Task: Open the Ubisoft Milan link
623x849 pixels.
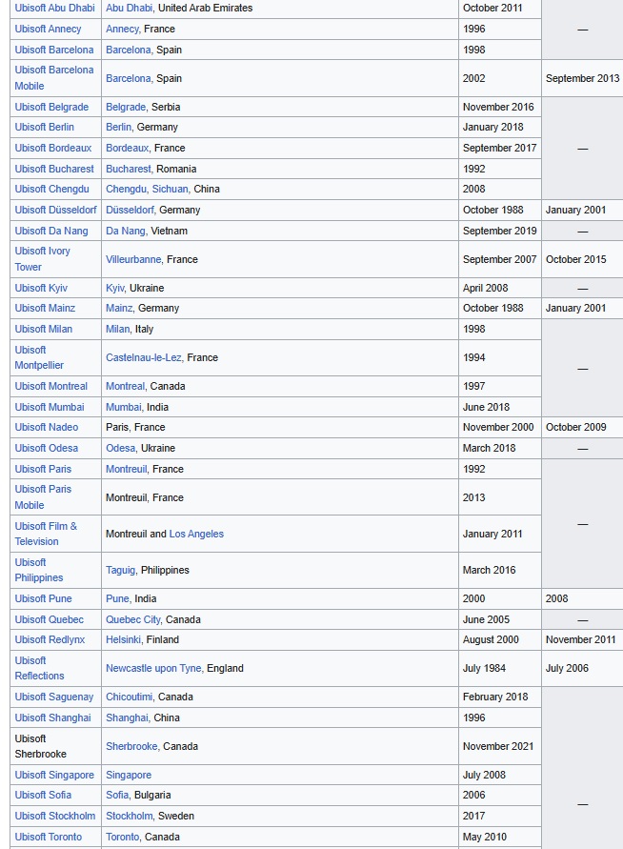Action: pos(43,329)
